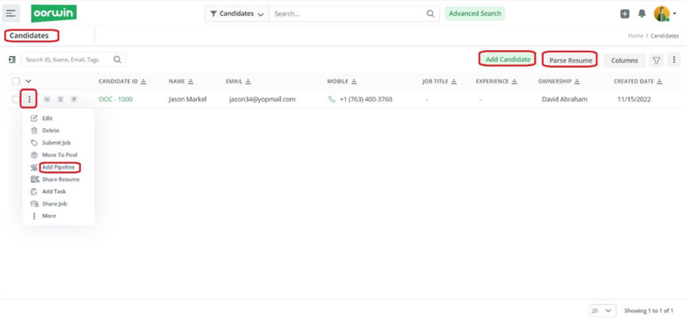
Task: Click the email jason34@yopmail.com
Action: point(262,99)
